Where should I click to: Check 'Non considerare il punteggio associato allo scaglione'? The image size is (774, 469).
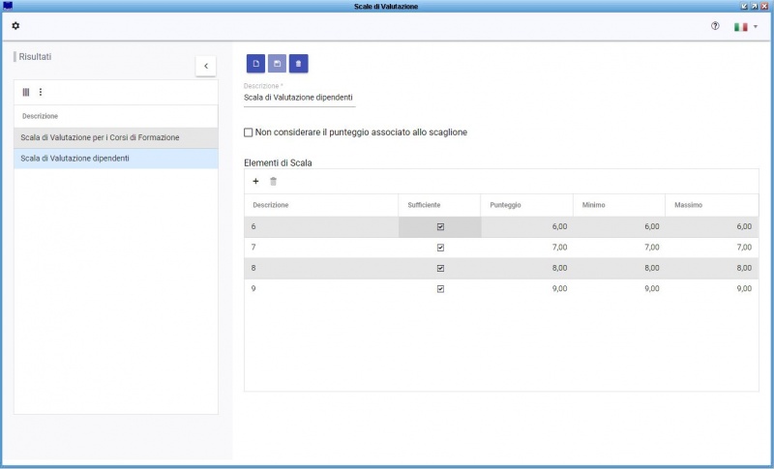point(249,132)
